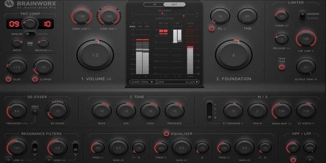This screenshot has height=163, width=326.
Task: Click the HPF frequency knob 30
Action: (293, 148)
